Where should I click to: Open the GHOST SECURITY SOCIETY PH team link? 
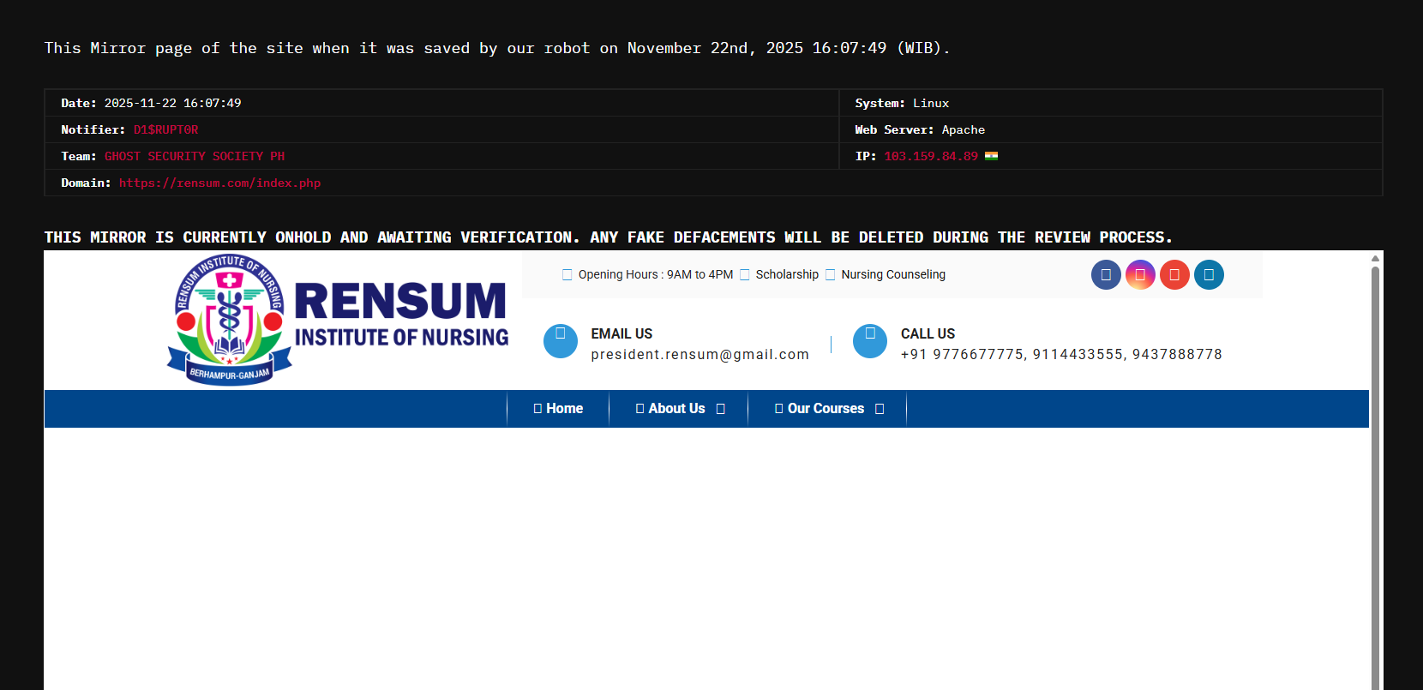pos(195,156)
